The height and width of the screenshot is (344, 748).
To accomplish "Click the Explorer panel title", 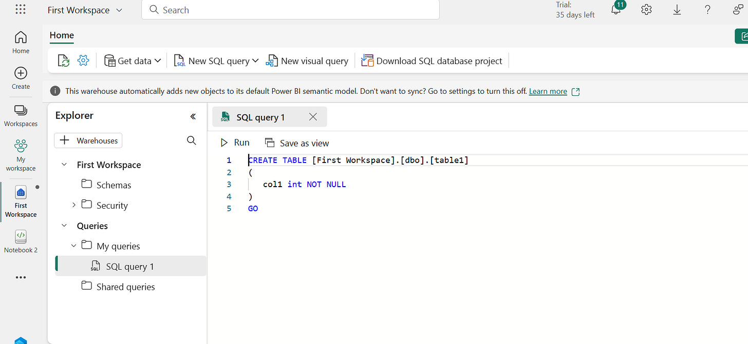I will coord(74,116).
